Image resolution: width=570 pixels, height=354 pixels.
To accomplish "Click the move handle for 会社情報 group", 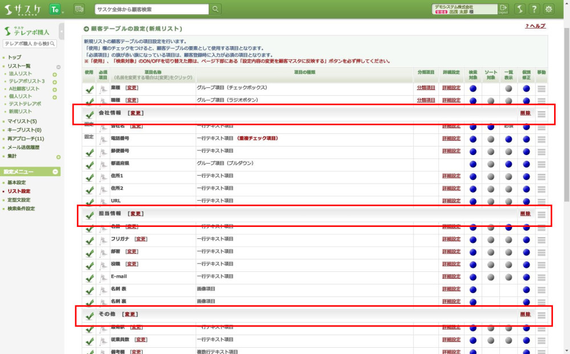I will click(541, 114).
